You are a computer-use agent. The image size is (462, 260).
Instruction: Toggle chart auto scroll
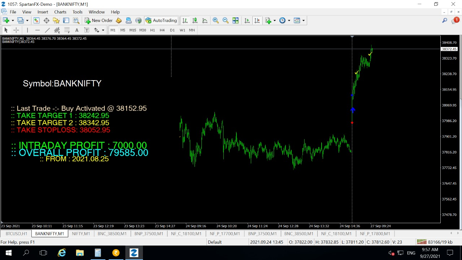247,21
